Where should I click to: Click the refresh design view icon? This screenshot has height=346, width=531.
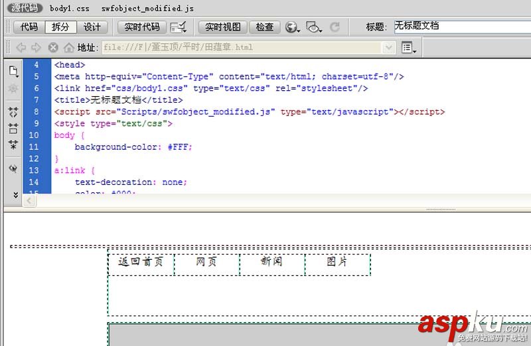click(335, 27)
